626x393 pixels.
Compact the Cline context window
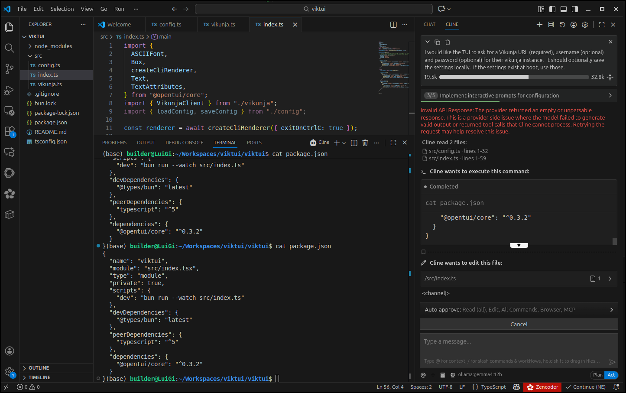[610, 77]
